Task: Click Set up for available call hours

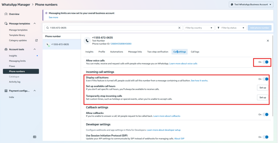Action: (263, 87)
